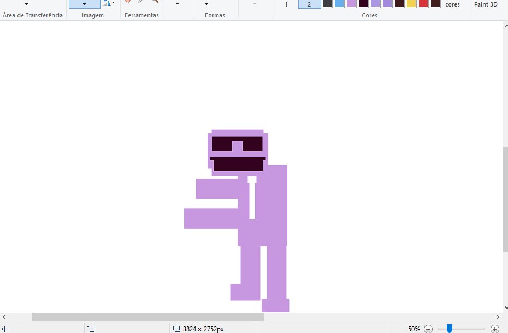Click the horizontal scrollbar left arrow
The height and width of the screenshot is (333, 508).
coord(4,317)
